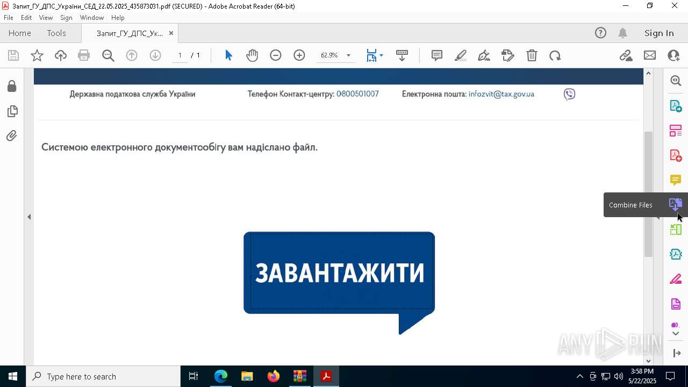This screenshot has height=387, width=688.
Task: Open File Explorer from taskbar
Action: (247, 376)
